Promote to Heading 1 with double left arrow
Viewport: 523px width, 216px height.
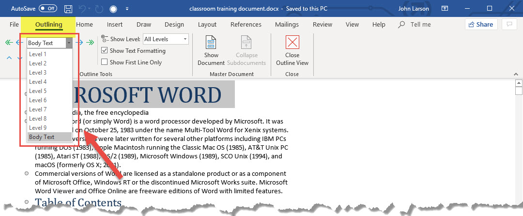coord(9,43)
